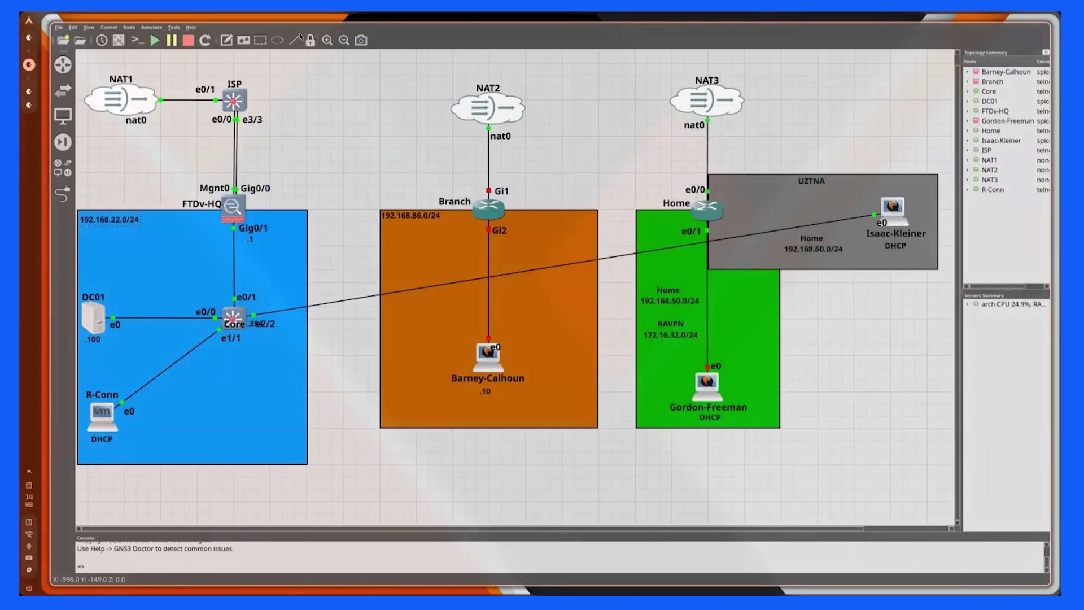This screenshot has height=610, width=1084.
Task: Take a screenshot with camera icon
Action: pyautogui.click(x=361, y=40)
